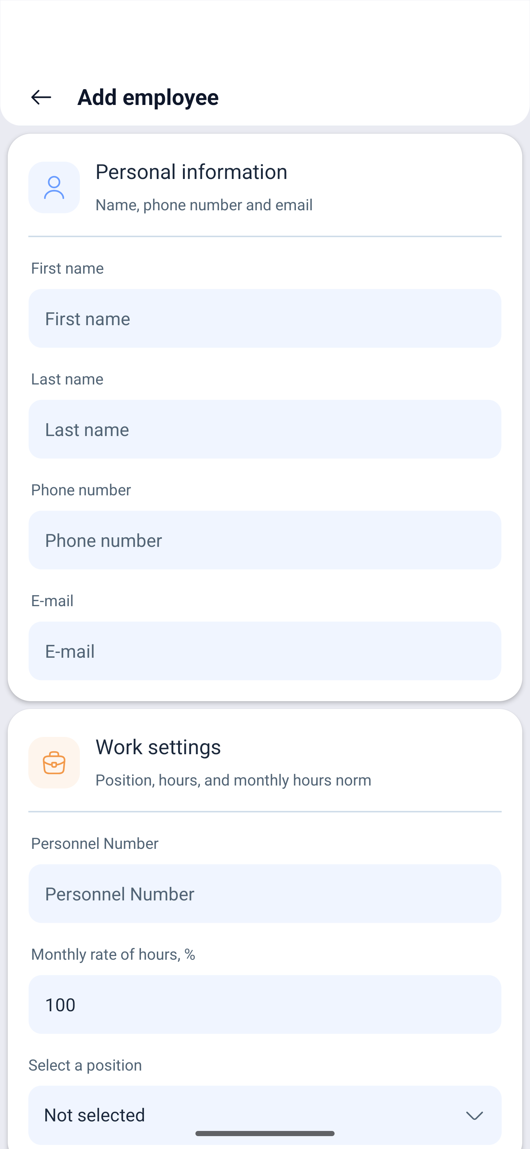The width and height of the screenshot is (530, 1149).
Task: Click the Work settings heading
Action: (x=158, y=747)
